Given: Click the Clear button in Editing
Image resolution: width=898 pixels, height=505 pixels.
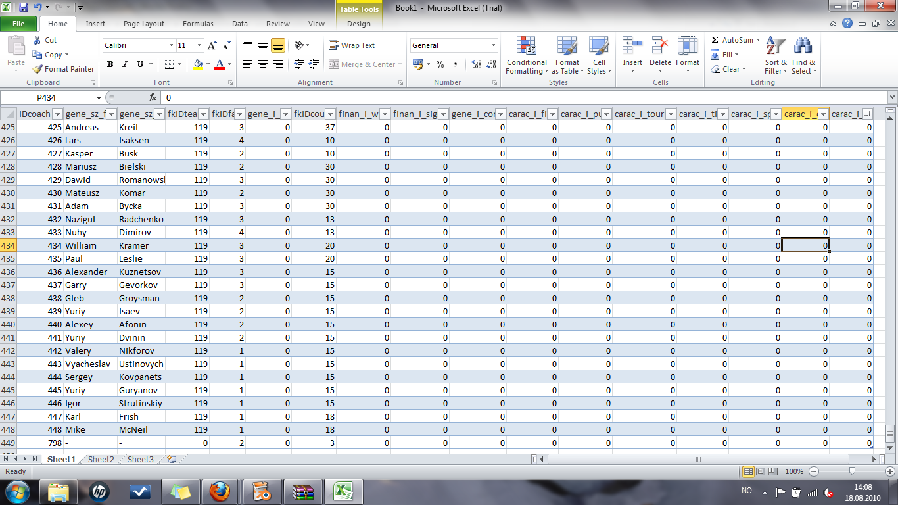Looking at the screenshot, I should (x=728, y=69).
